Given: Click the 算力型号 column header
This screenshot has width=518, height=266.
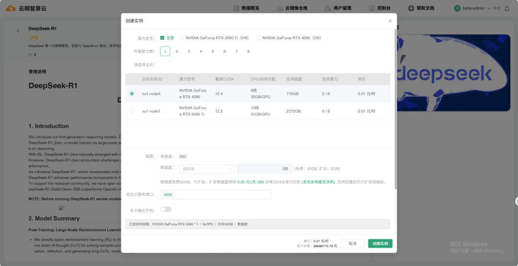Looking at the screenshot, I should tap(187, 79).
